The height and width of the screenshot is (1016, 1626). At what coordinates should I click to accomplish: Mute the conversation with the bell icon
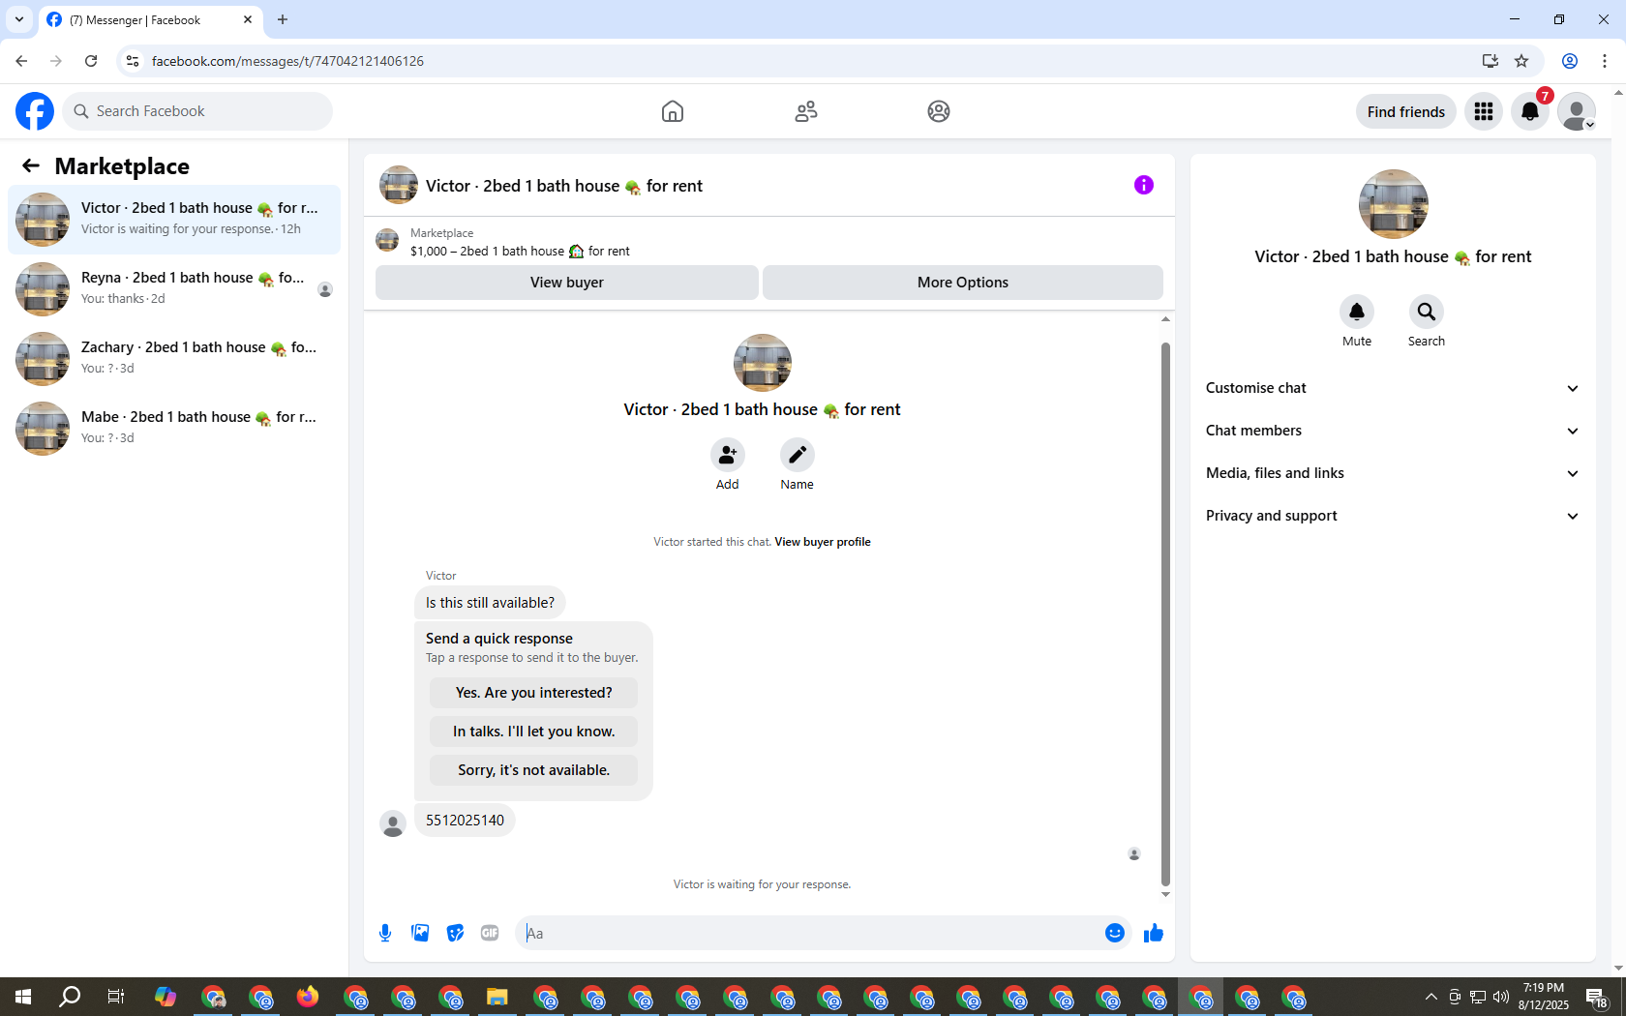pos(1357,312)
